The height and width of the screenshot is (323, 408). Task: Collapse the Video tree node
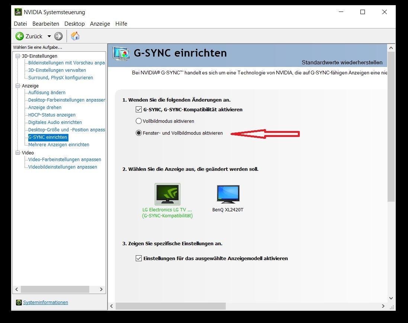(18, 153)
